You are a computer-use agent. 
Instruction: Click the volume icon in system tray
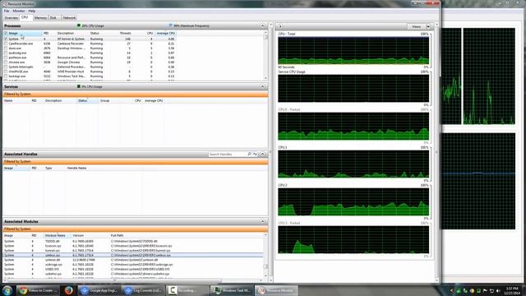coord(498,290)
